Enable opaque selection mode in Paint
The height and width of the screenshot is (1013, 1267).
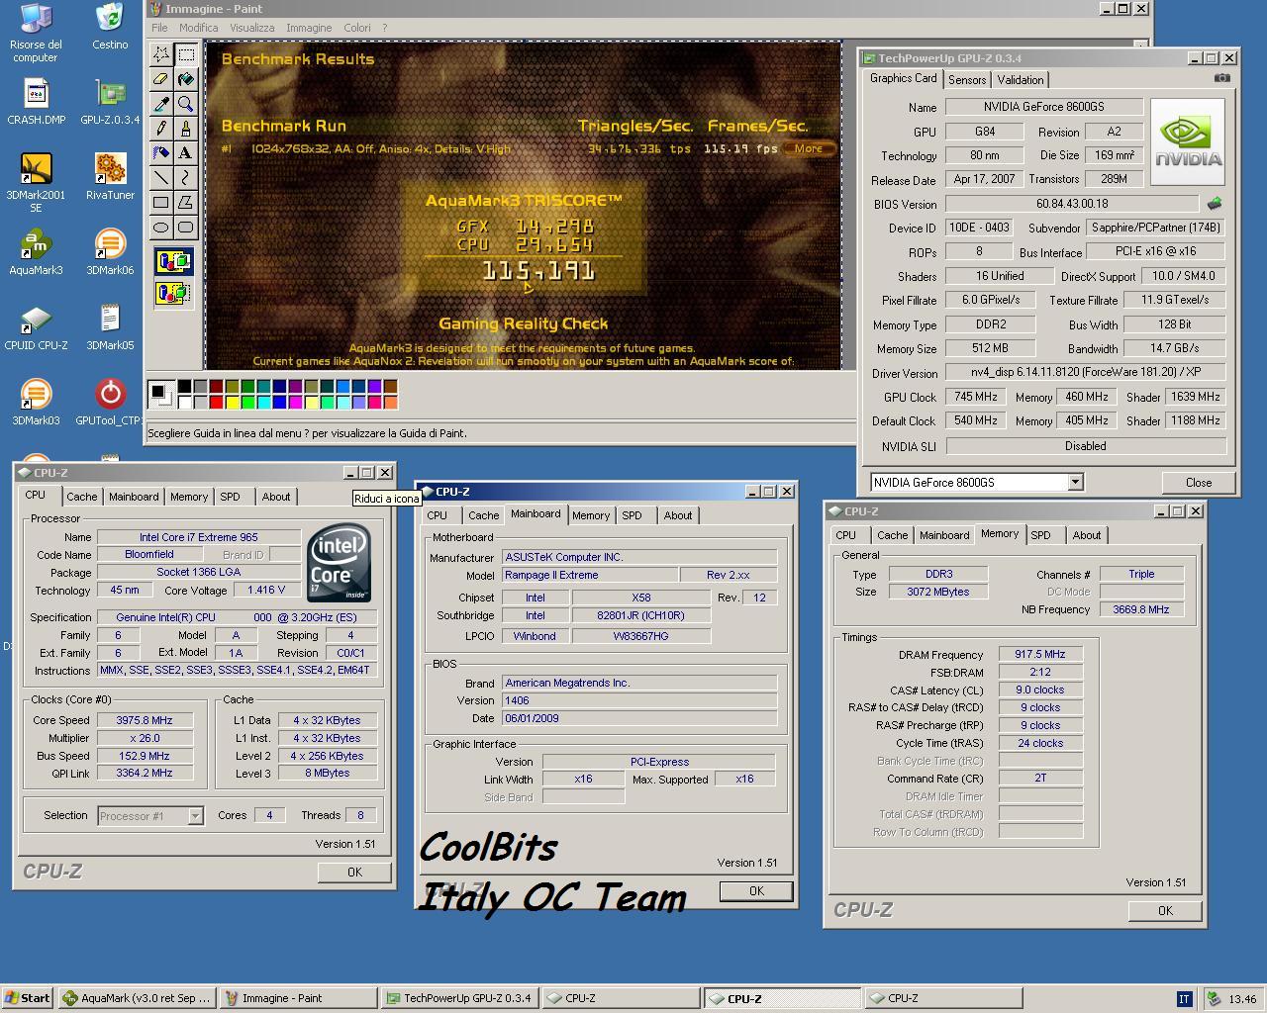coord(173,262)
